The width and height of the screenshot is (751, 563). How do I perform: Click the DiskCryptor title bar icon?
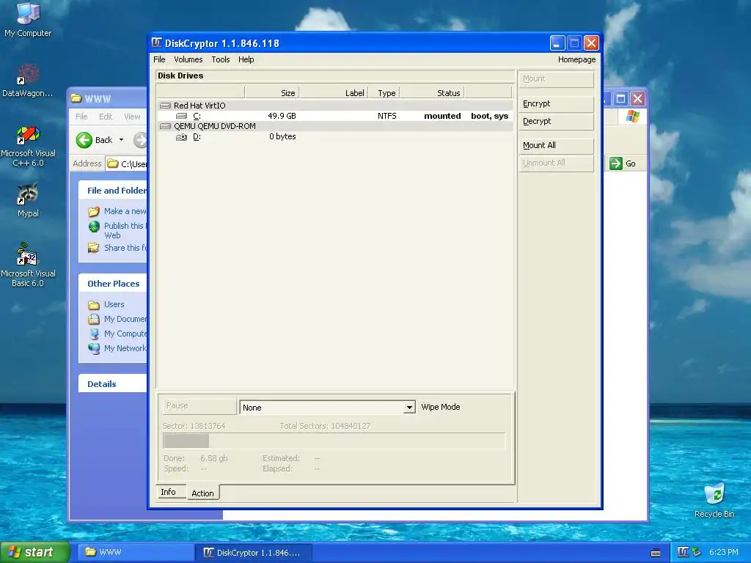[157, 43]
